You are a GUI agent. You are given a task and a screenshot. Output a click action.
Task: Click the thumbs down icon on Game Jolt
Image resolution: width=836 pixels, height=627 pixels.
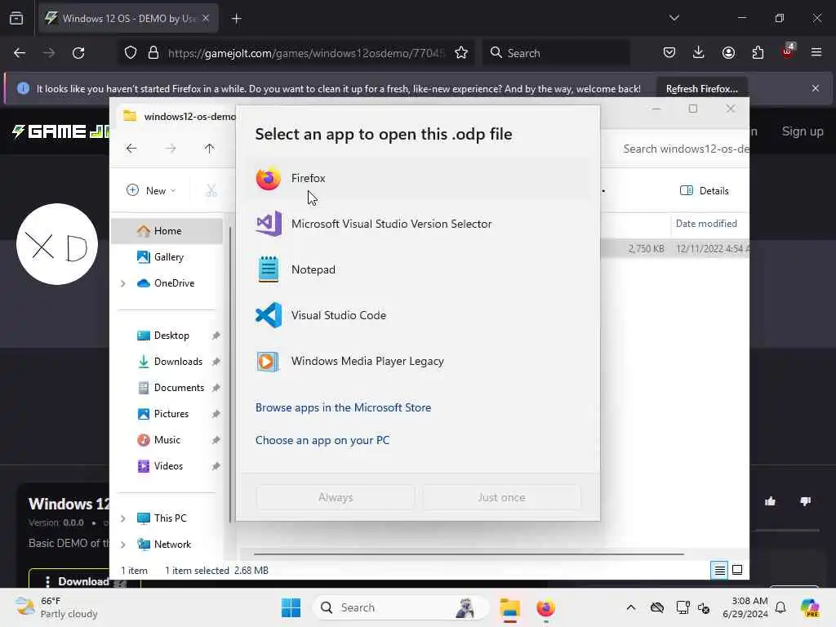point(805,501)
